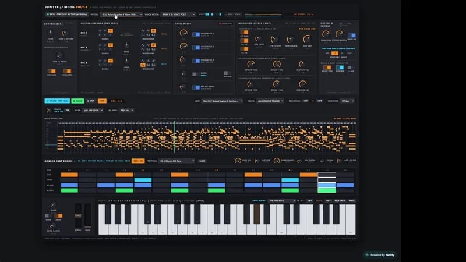Screen dimensions: 466x262
Task: Select chorus ensemble mode Off
Action: tap(327, 53)
